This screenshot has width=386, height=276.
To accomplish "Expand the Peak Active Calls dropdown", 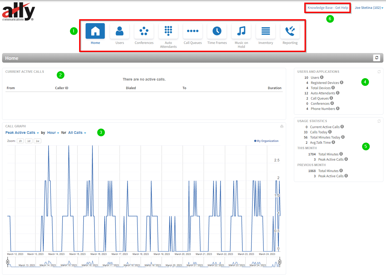I will tap(22, 133).
